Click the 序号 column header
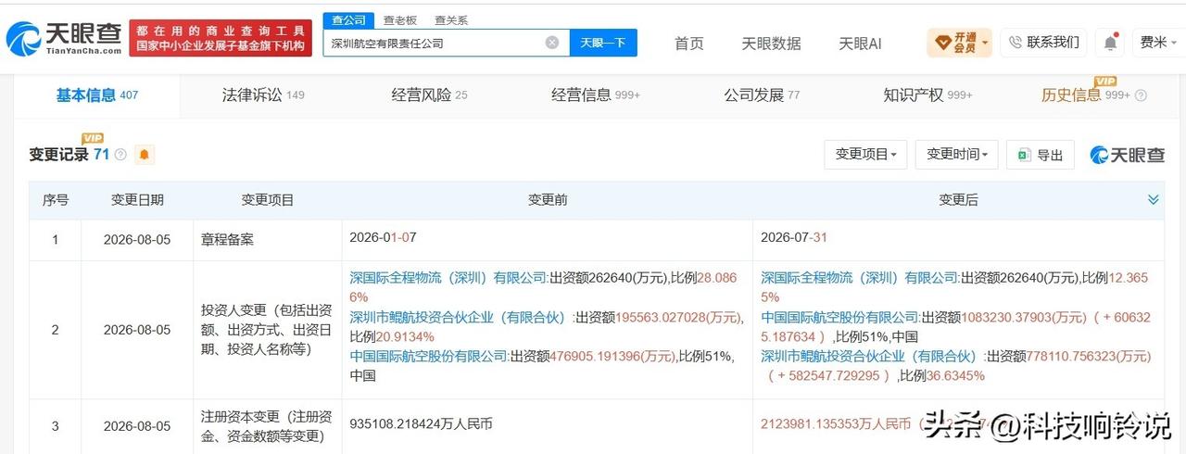This screenshot has width=1186, height=454. 56,200
